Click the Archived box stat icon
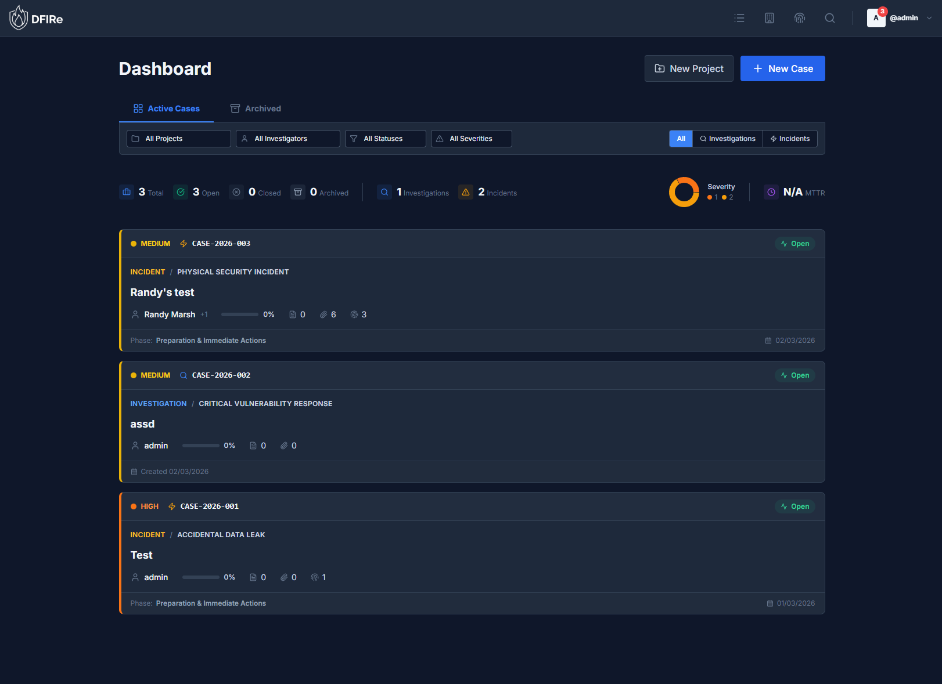 [299, 191]
